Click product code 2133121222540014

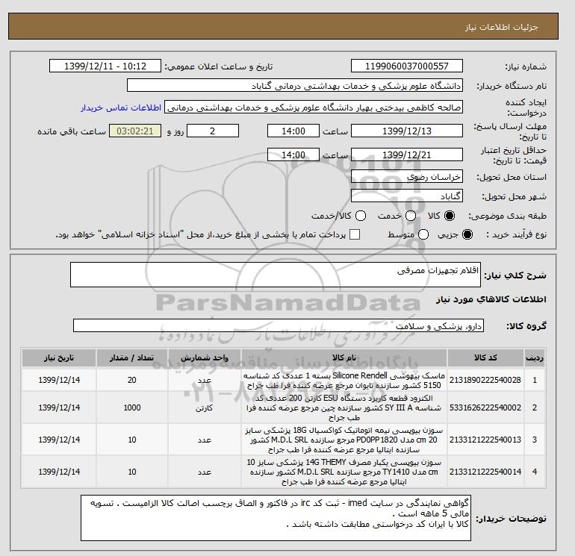coord(485,472)
